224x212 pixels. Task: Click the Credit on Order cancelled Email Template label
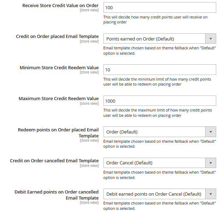pos(54,161)
